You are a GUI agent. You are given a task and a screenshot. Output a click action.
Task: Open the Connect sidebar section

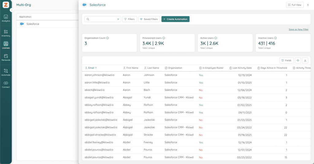click(6, 85)
